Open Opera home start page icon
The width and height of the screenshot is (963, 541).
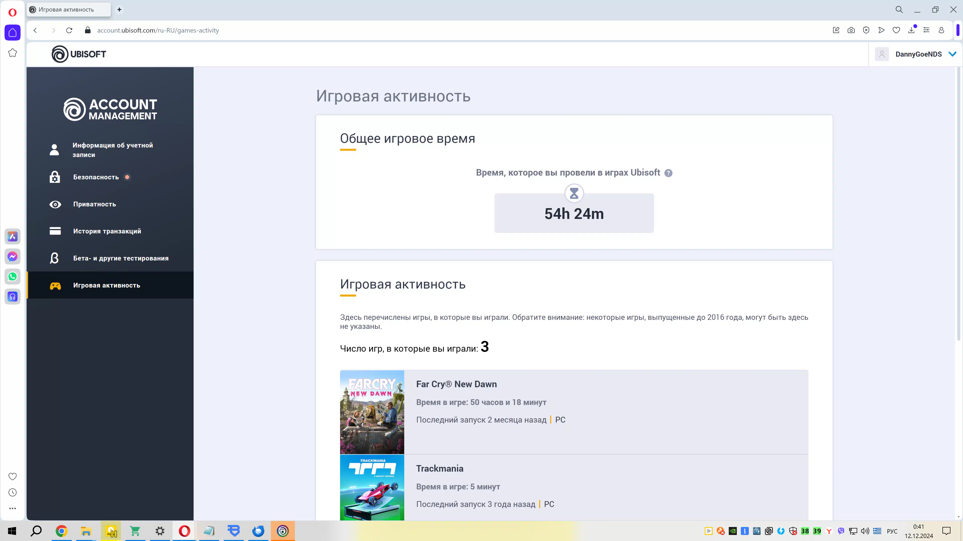tap(12, 33)
